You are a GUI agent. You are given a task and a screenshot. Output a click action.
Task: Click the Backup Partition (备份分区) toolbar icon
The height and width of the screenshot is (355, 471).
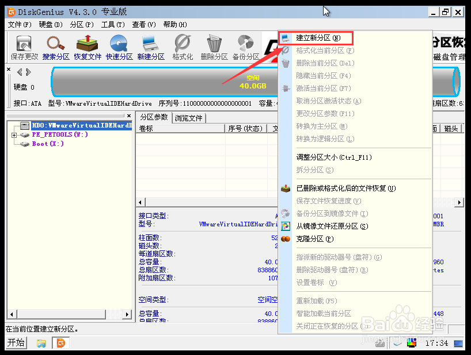pyautogui.click(x=246, y=48)
